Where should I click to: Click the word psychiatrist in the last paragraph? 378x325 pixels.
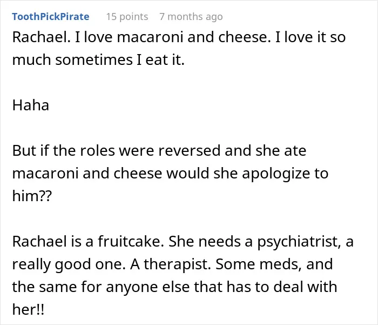pos(299,242)
